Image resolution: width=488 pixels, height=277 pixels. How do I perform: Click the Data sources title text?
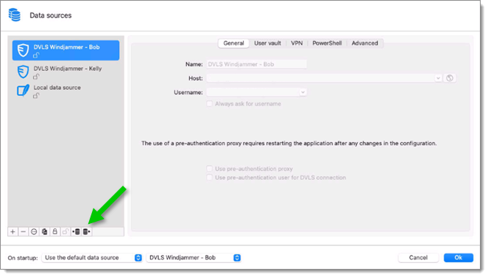[51, 15]
